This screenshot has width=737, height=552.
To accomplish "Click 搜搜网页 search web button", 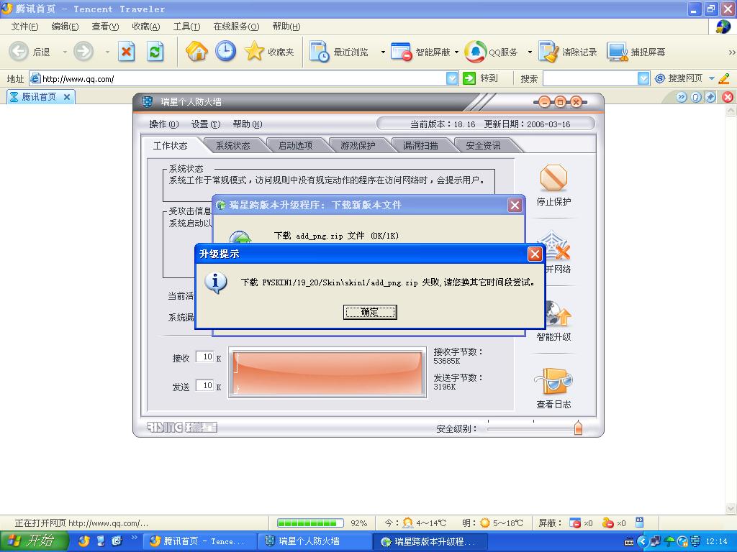I will 679,78.
